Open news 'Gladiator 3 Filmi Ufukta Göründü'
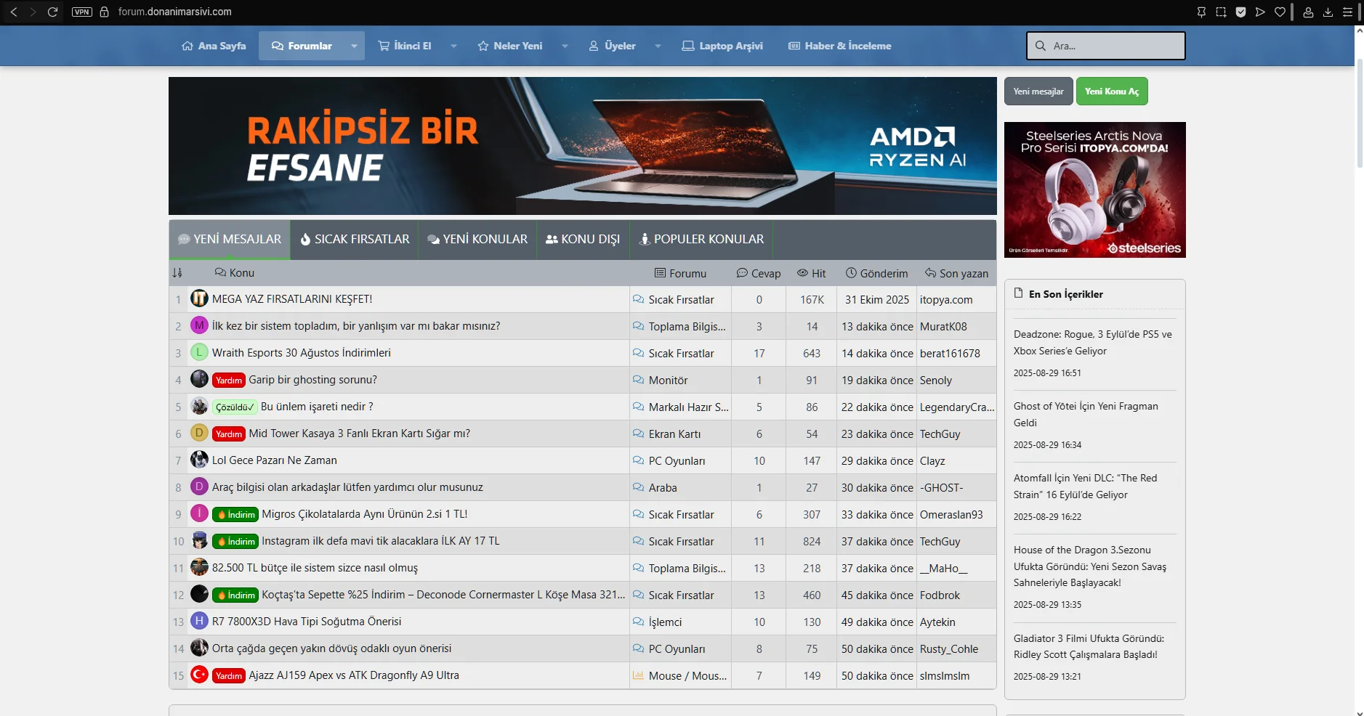Image resolution: width=1364 pixels, height=716 pixels. 1089,646
